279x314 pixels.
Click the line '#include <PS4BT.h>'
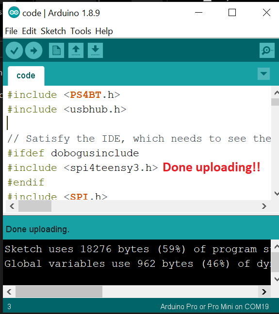[64, 95]
